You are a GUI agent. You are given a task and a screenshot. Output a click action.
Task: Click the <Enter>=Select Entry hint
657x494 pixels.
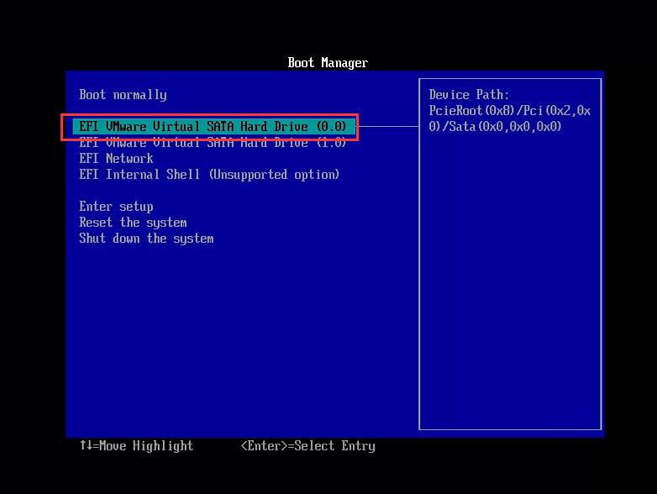307,446
